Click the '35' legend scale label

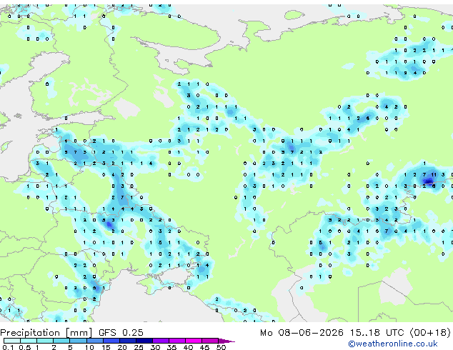tap(171, 347)
